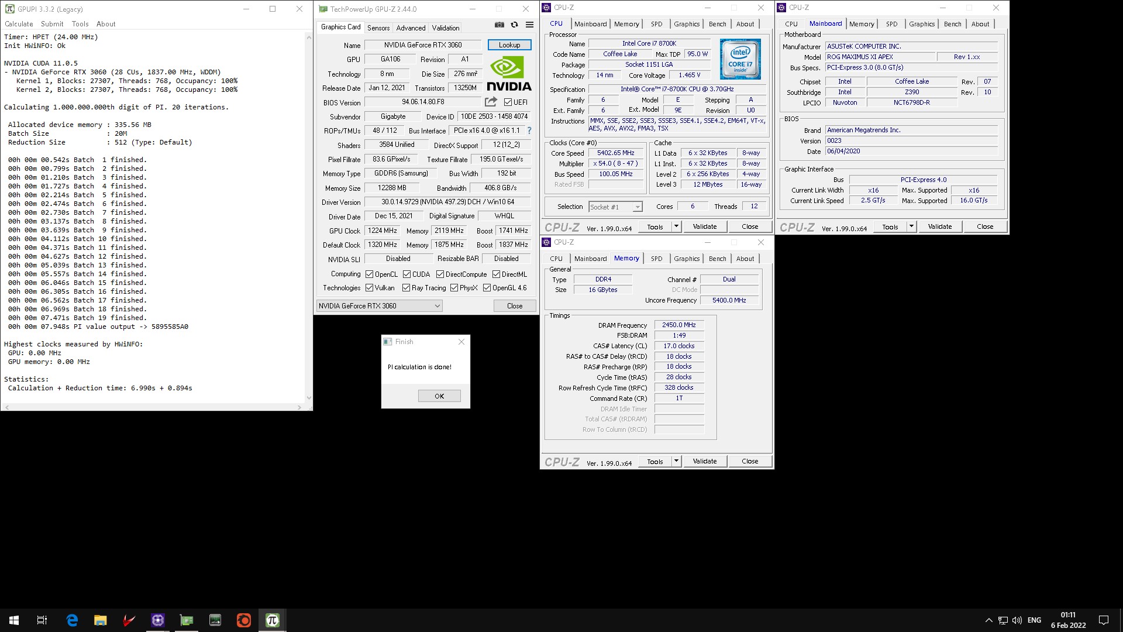Toggle the DirectCompute checkbox
1123x632 pixels.
[440, 274]
